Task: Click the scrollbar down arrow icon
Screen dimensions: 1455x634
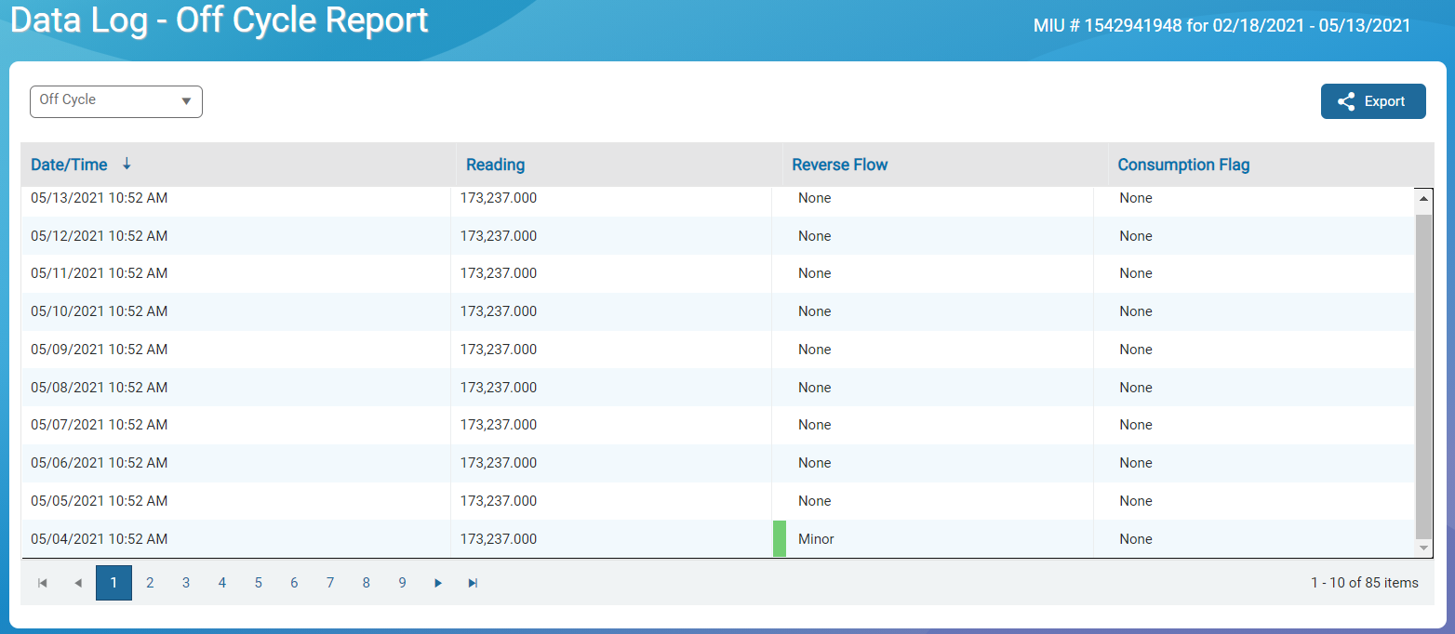Action: coord(1424,548)
